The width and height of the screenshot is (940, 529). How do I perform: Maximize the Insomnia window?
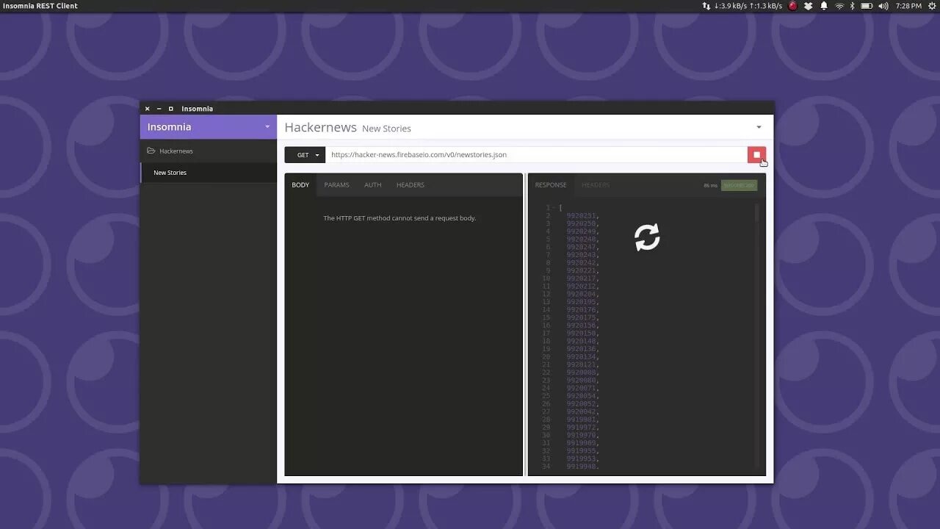171,109
